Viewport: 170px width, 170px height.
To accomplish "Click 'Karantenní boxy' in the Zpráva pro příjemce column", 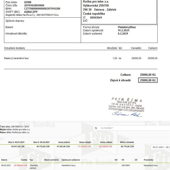I will (69, 165).
